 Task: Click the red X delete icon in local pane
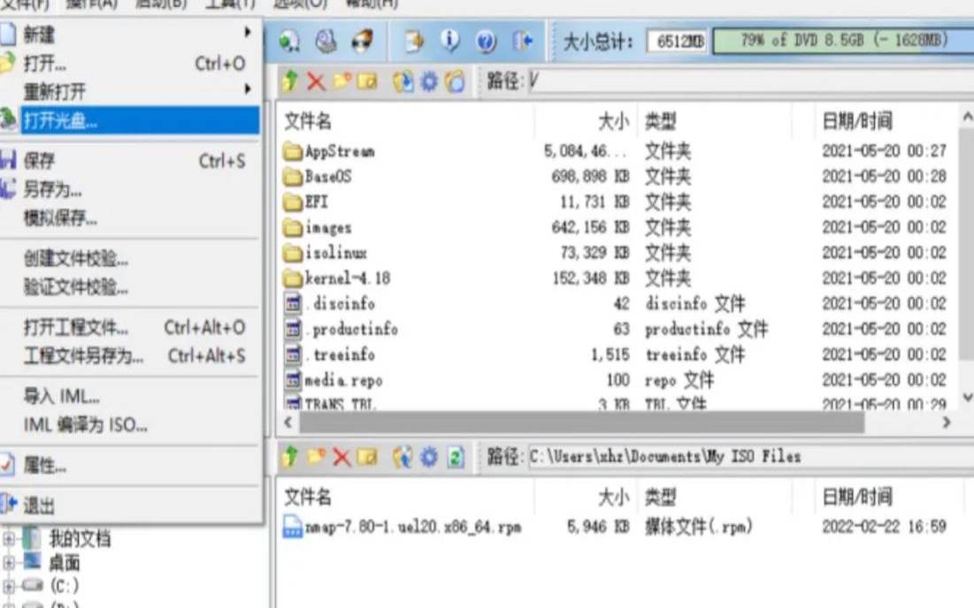point(341,457)
